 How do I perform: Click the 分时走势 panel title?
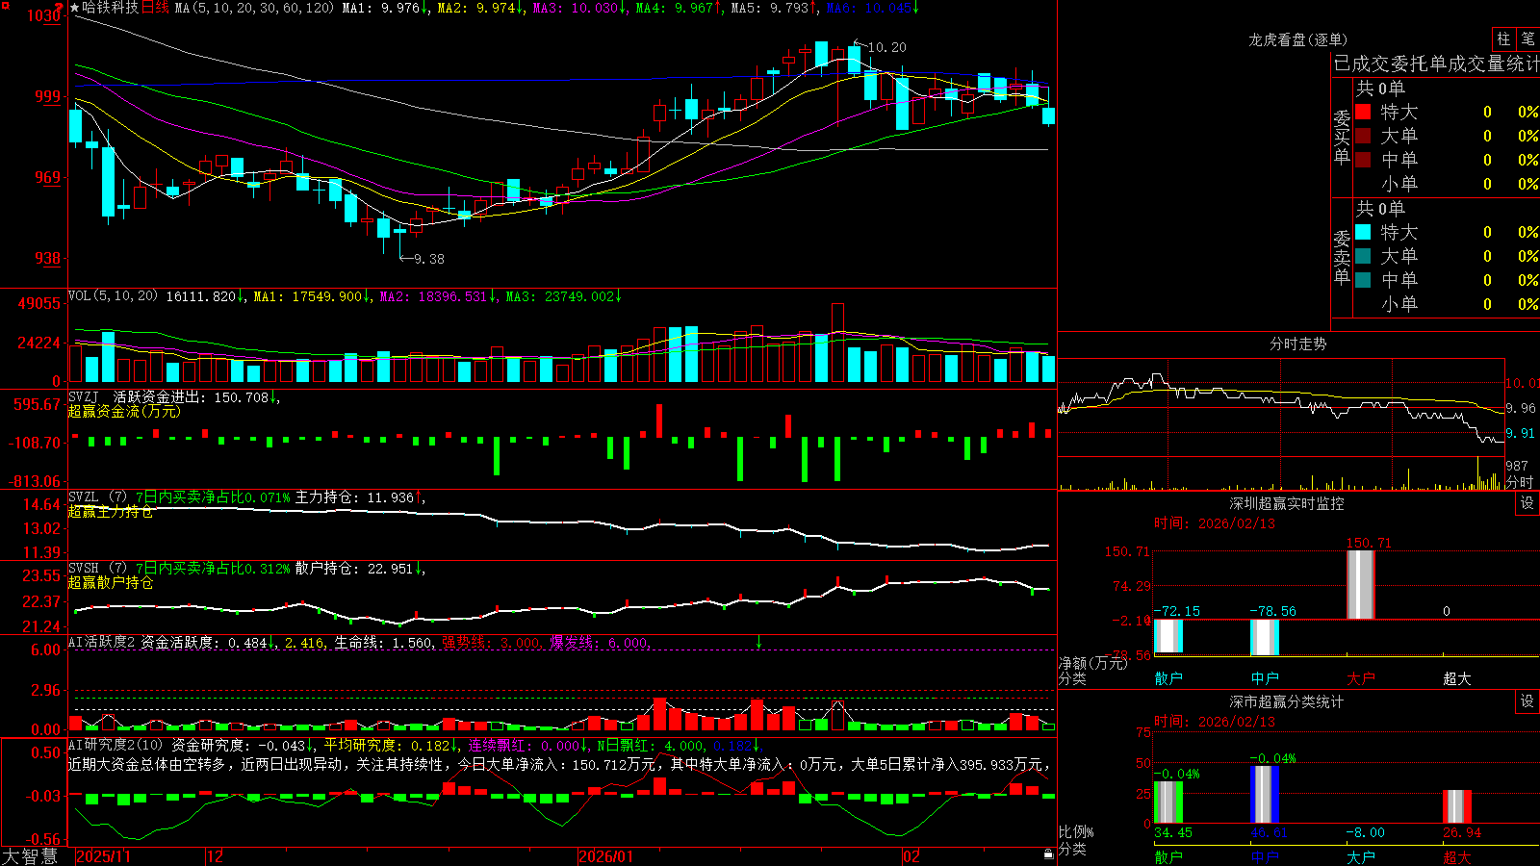point(1298,344)
